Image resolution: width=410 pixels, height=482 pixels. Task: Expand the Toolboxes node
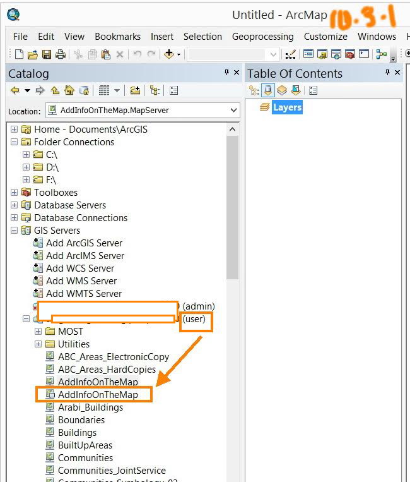14,192
